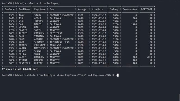Click hire date 1983-01-12
The image size is (180, 101).
coord(99,39)
